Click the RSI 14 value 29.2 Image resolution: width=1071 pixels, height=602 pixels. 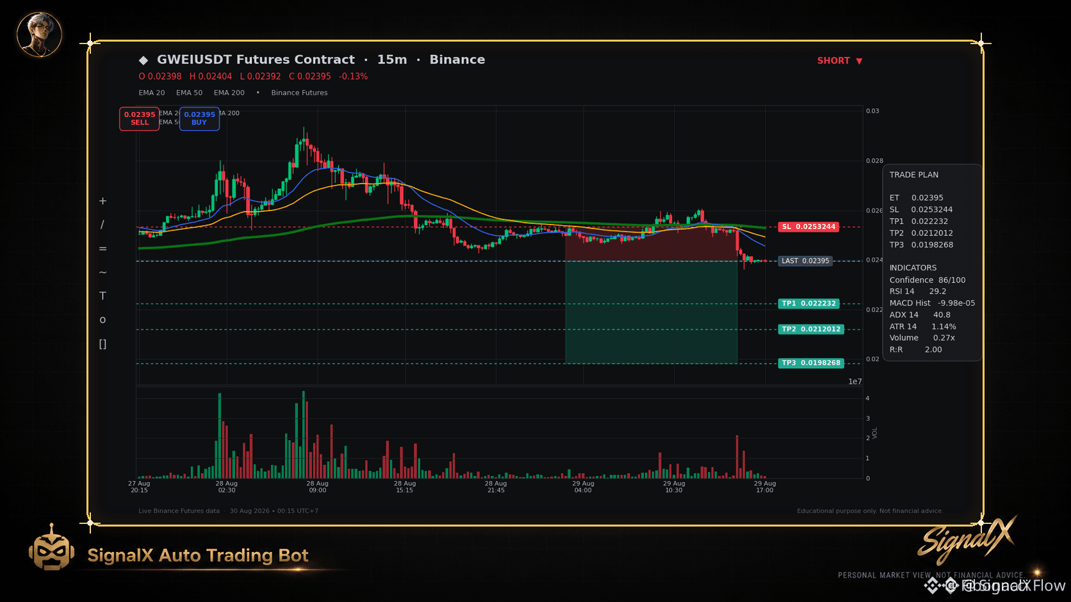tap(938, 291)
